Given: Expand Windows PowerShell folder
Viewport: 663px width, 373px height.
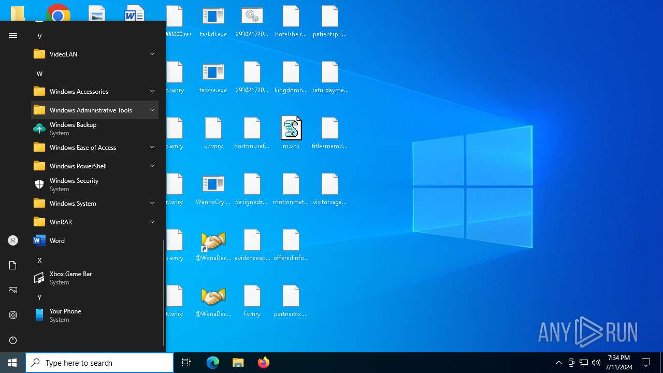Looking at the screenshot, I should pos(95,166).
